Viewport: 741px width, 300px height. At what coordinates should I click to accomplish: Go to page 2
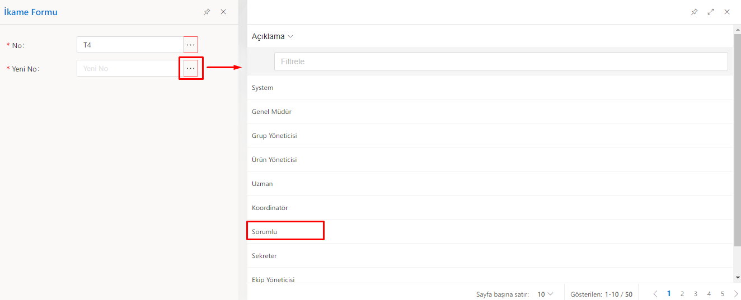(682, 294)
